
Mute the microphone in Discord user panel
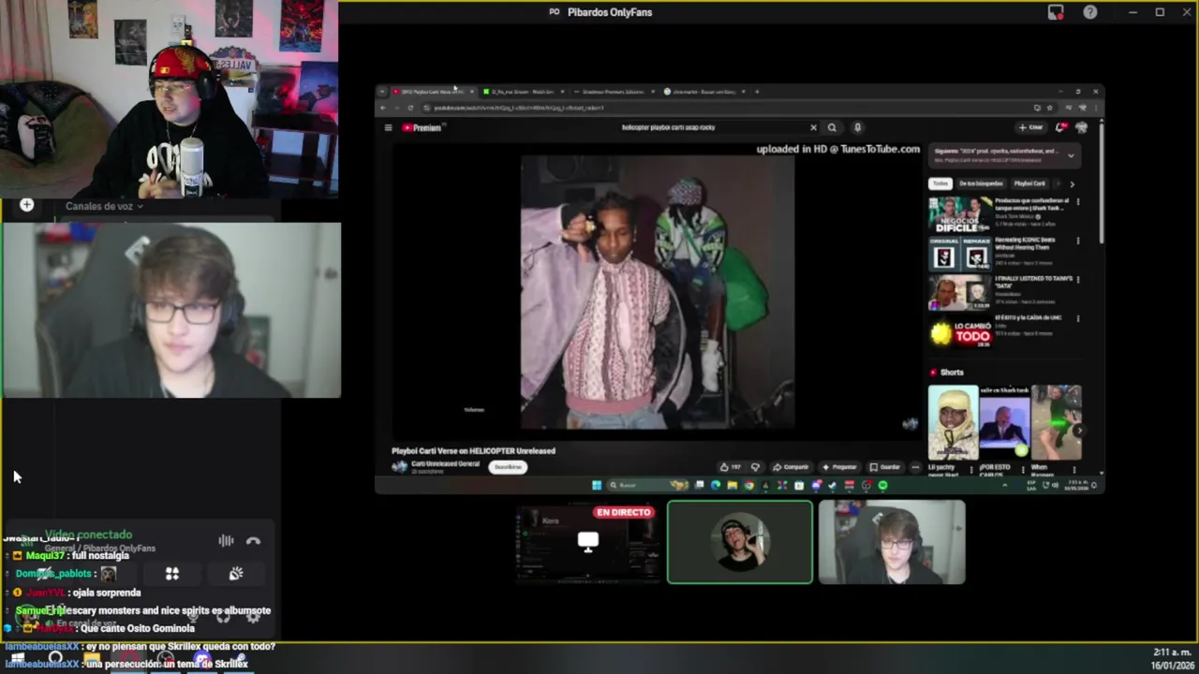(x=192, y=617)
